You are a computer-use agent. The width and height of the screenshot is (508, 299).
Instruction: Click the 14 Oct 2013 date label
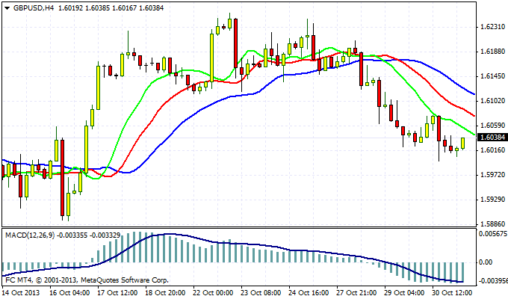[22, 293]
